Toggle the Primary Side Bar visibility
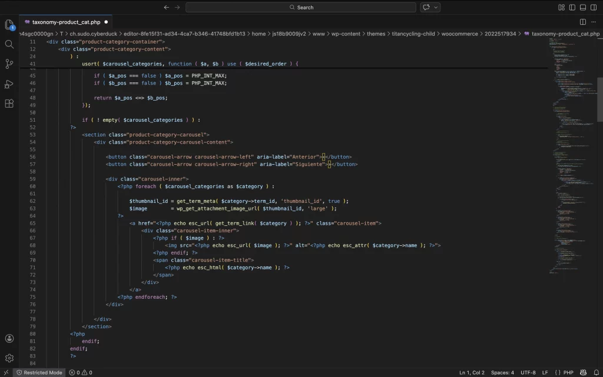 click(572, 8)
